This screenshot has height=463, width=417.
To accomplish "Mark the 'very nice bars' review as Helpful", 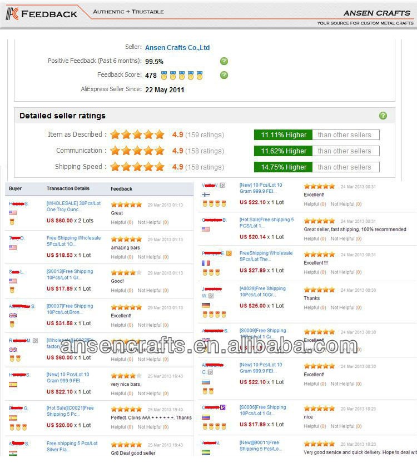I will point(121,394).
